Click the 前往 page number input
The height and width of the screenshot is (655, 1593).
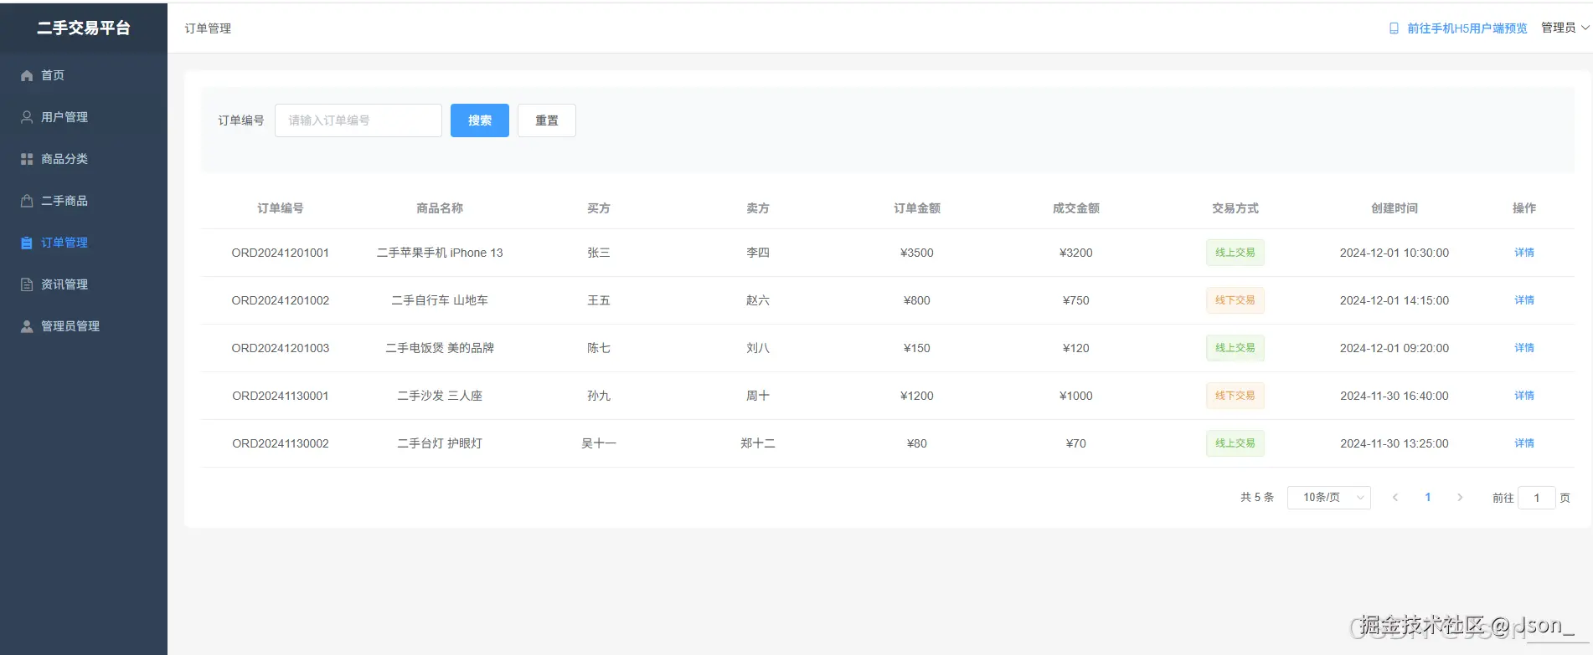(1537, 498)
